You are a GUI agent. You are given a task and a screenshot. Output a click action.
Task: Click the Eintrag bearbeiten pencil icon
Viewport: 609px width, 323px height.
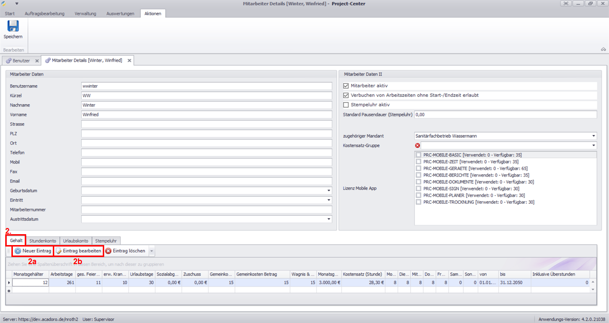(59, 251)
